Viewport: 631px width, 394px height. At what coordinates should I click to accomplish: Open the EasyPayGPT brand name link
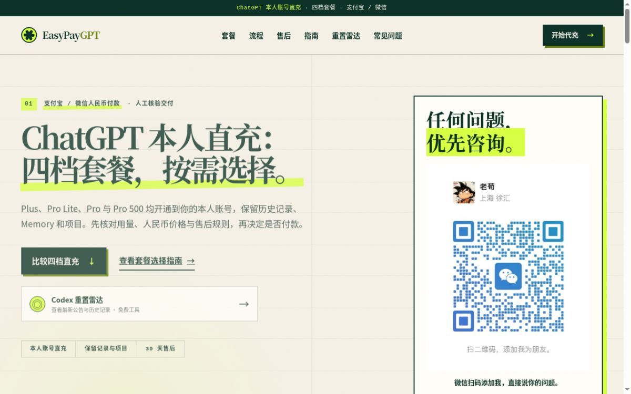71,36
